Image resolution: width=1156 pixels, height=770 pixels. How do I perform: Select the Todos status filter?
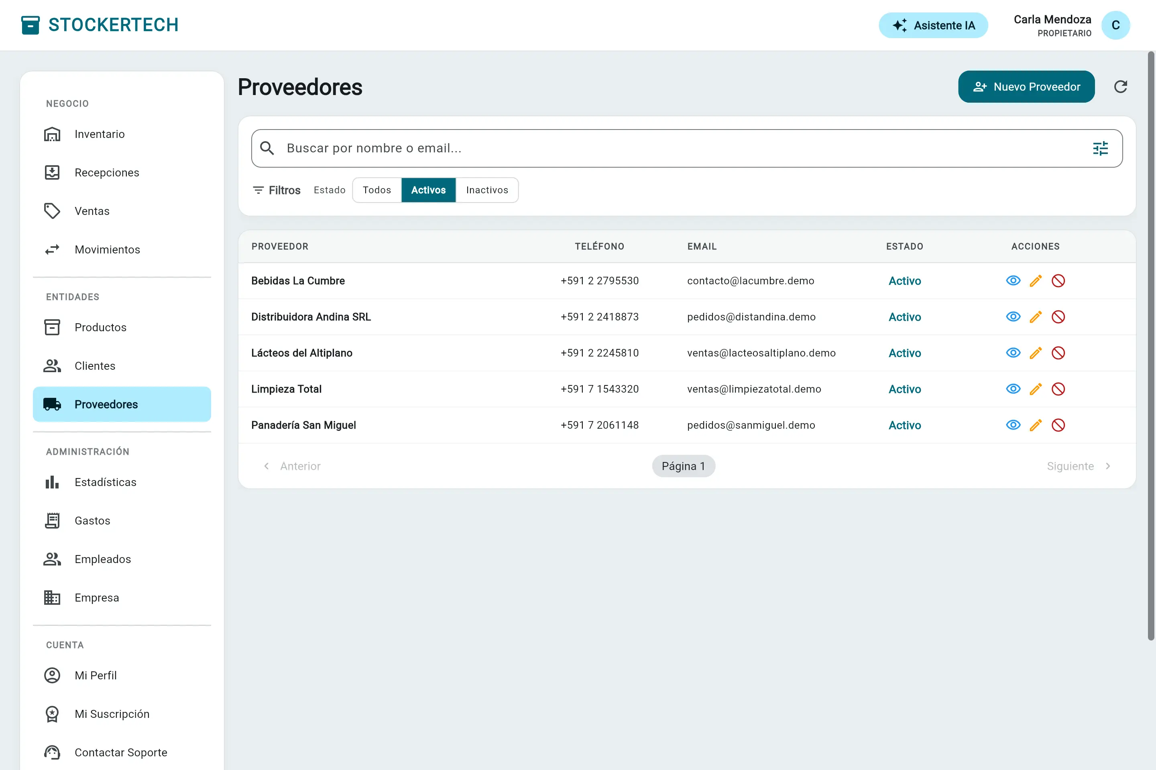click(377, 190)
